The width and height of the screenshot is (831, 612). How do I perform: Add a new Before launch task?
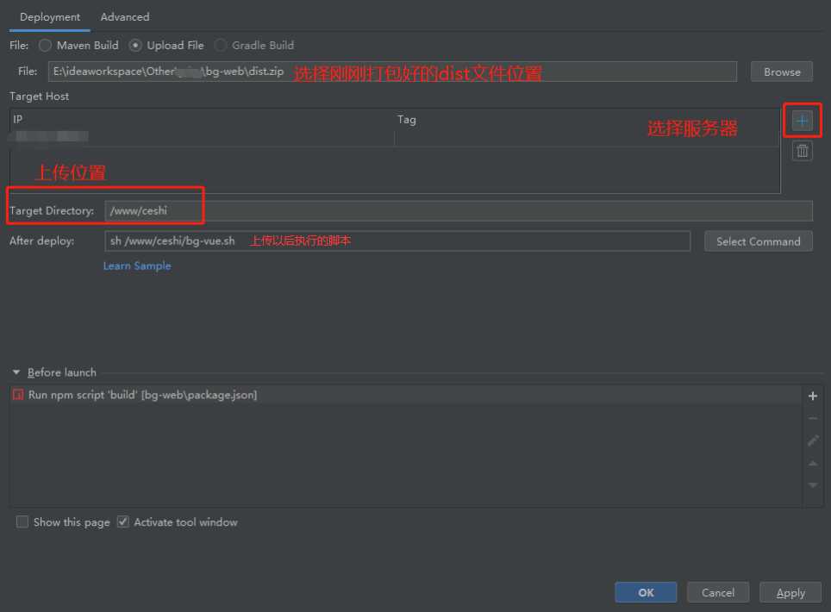[x=812, y=396]
